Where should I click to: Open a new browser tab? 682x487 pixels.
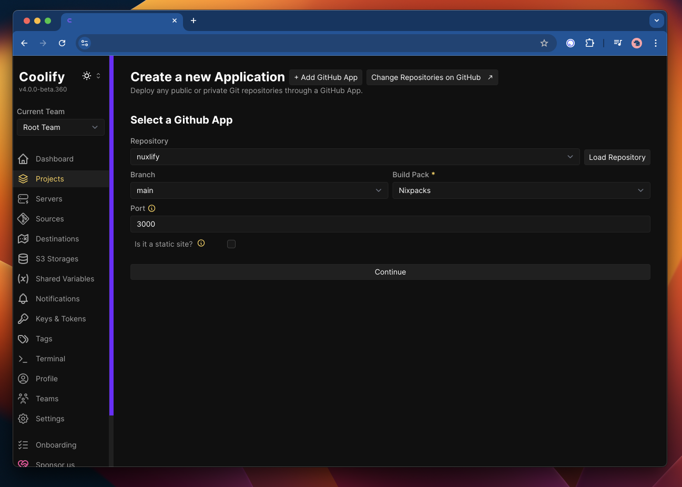pyautogui.click(x=194, y=21)
